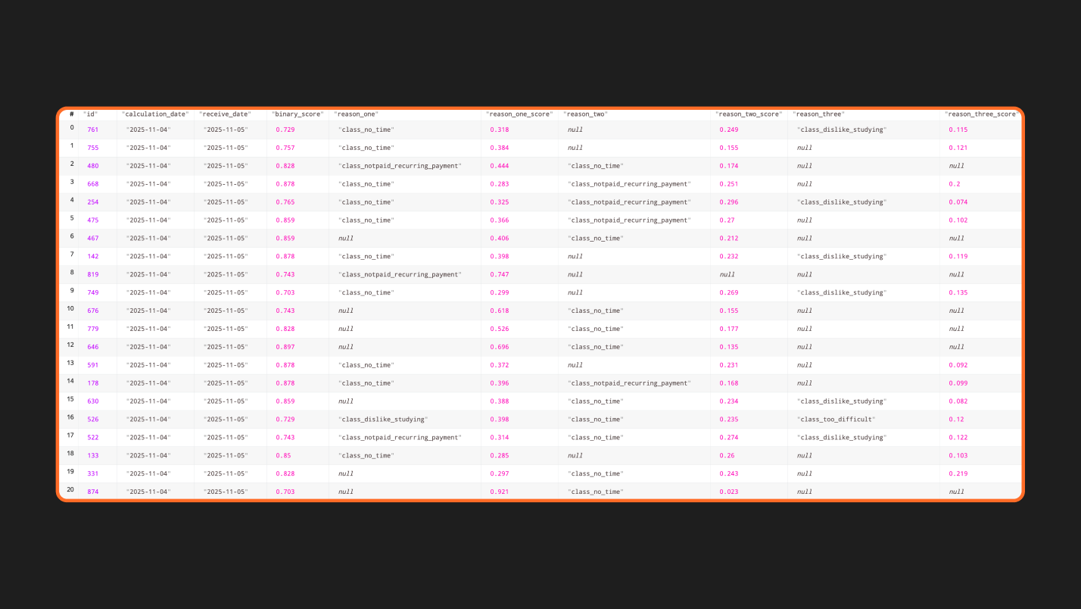Click the id cell 522
This screenshot has height=609, width=1081.
(x=92, y=438)
